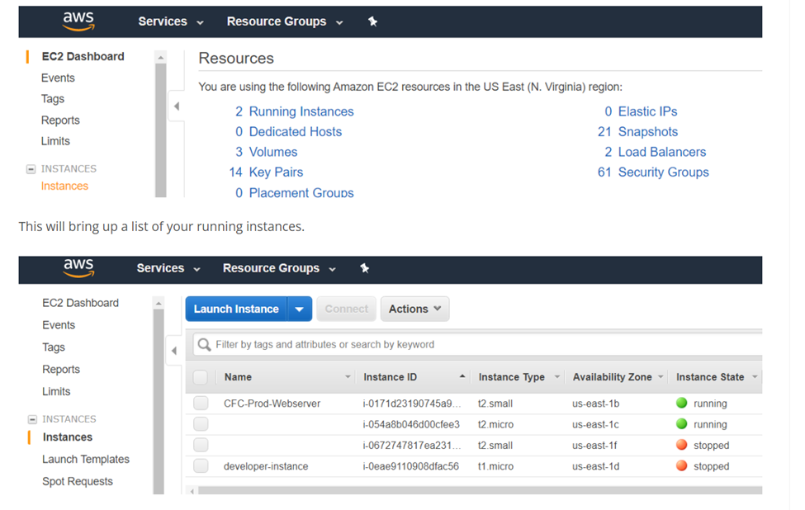This screenshot has width=805, height=510.
Task: Click the horizontal scrollbar left arrow under the instance table
Action: point(192,491)
